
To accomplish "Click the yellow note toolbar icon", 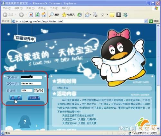I will coord(112,15).
